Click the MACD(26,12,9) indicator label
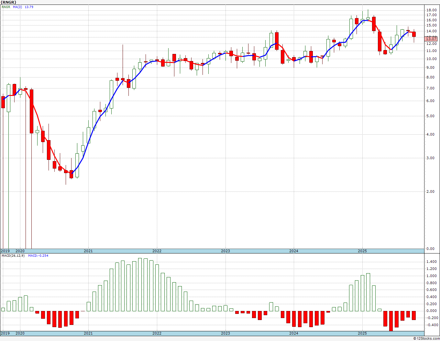This screenshot has height=341, width=440. (13, 256)
